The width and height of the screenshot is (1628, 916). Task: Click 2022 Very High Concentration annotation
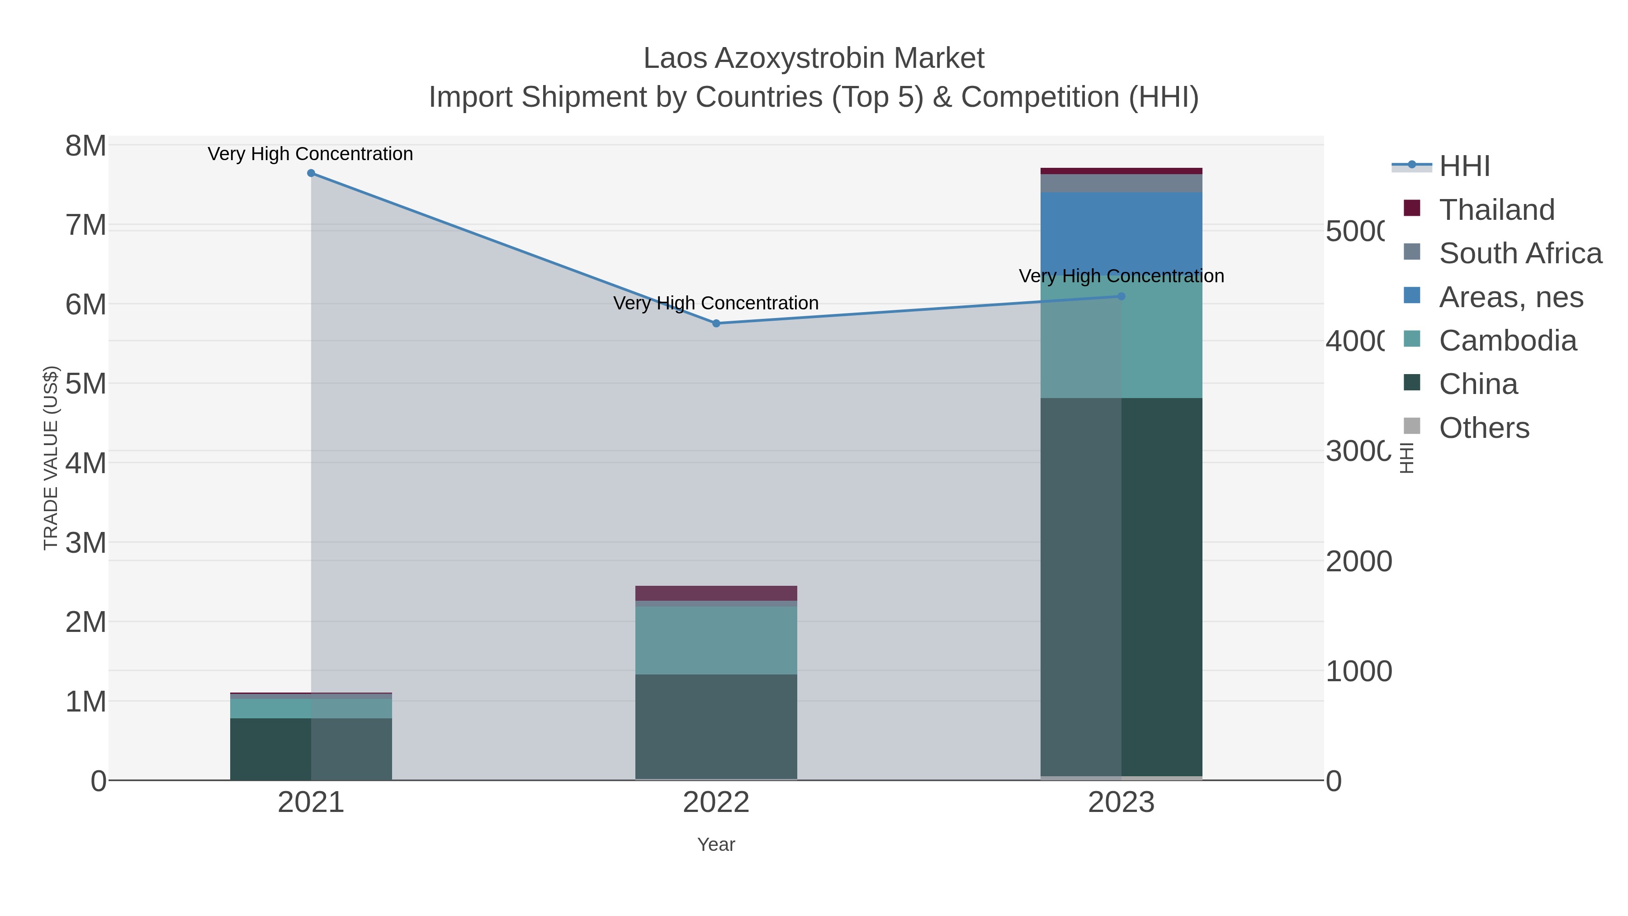tap(716, 303)
